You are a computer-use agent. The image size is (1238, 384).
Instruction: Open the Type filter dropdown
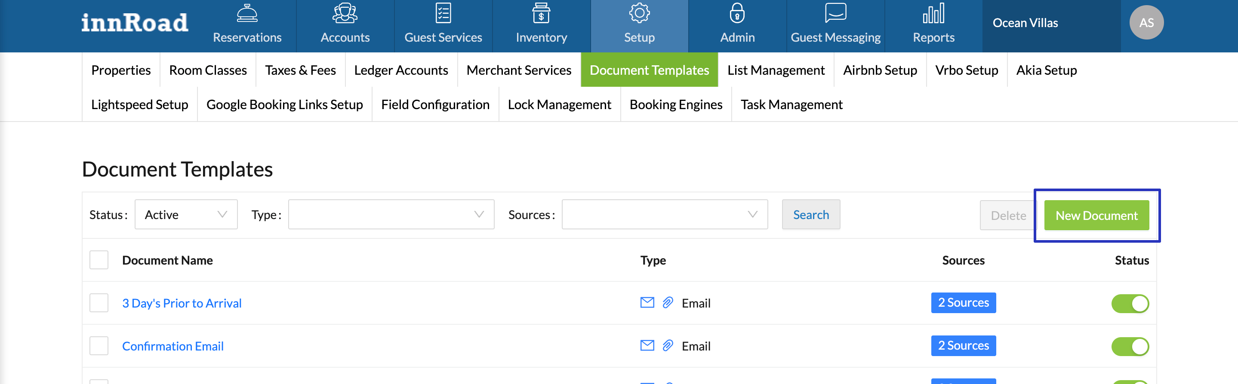coord(391,215)
